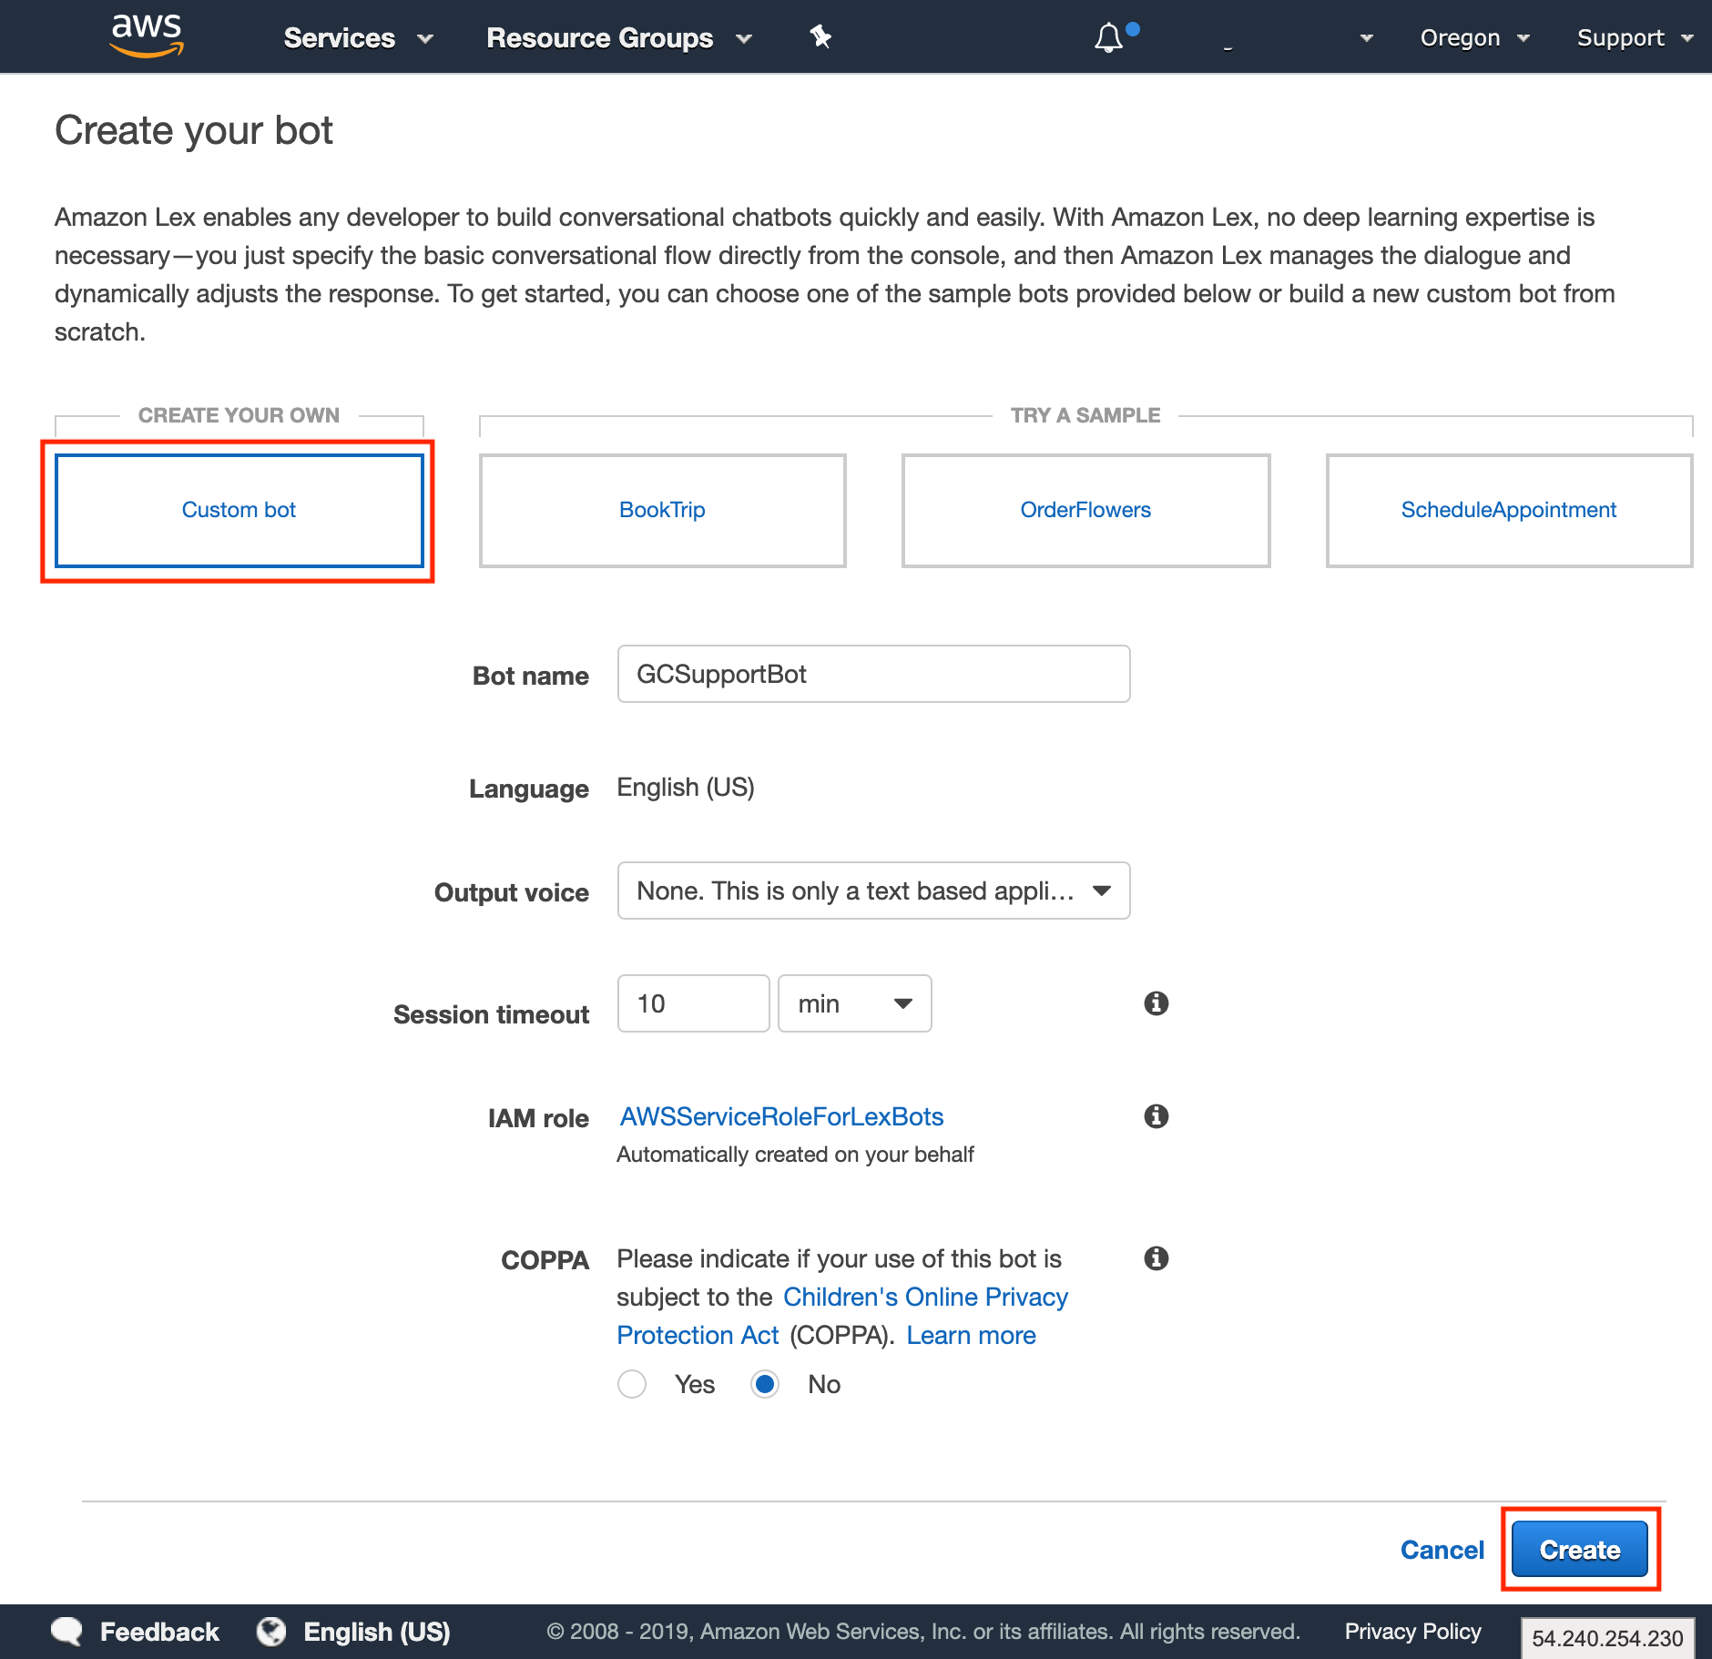Focus the Session timeout value field

694,1003
